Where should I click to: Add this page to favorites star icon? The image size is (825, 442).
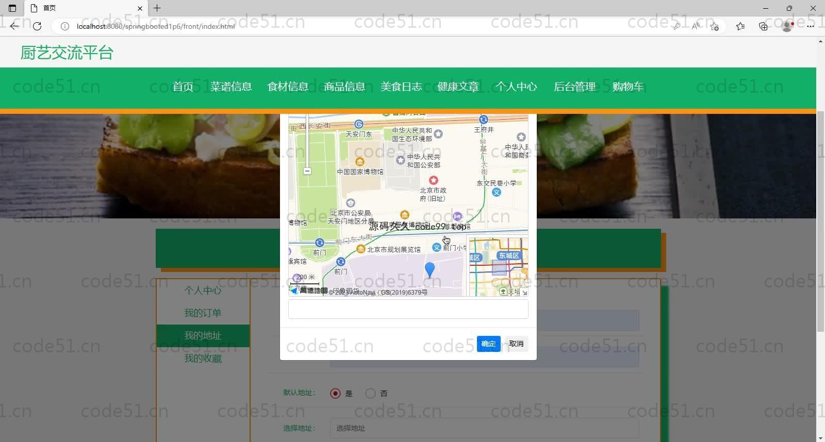tap(715, 26)
